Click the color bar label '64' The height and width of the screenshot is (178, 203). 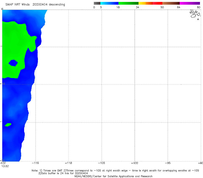pyautogui.click(x=179, y=7)
